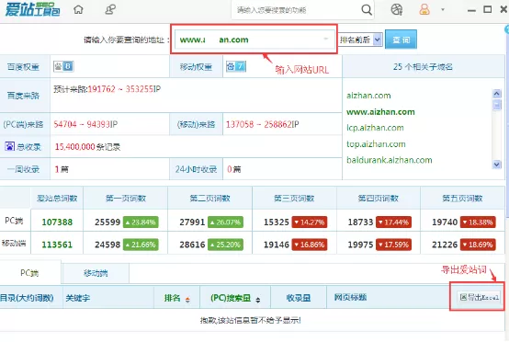The height and width of the screenshot is (342, 509).
Task: Click 目录(大约词数) column header
Action: [27, 298]
